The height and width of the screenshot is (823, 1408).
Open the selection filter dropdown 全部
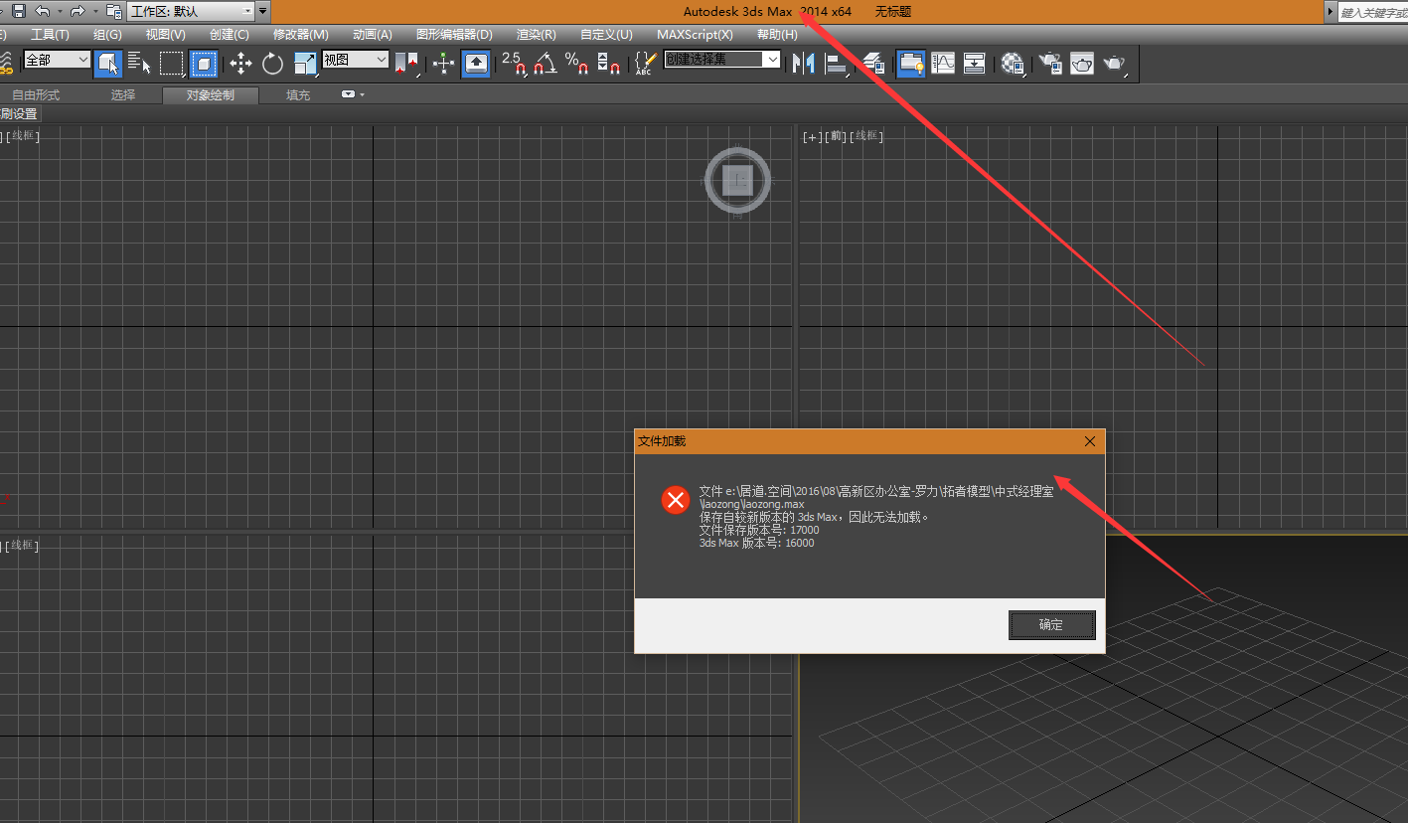(x=57, y=60)
